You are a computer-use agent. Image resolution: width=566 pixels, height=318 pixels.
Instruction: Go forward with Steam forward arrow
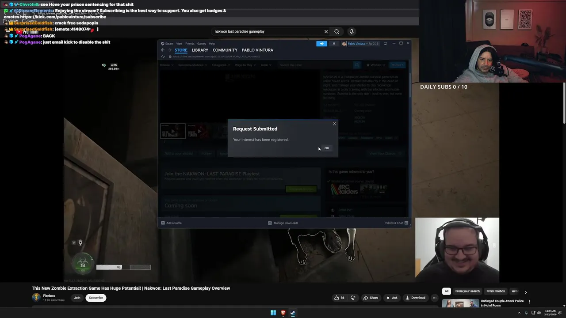pos(169,50)
